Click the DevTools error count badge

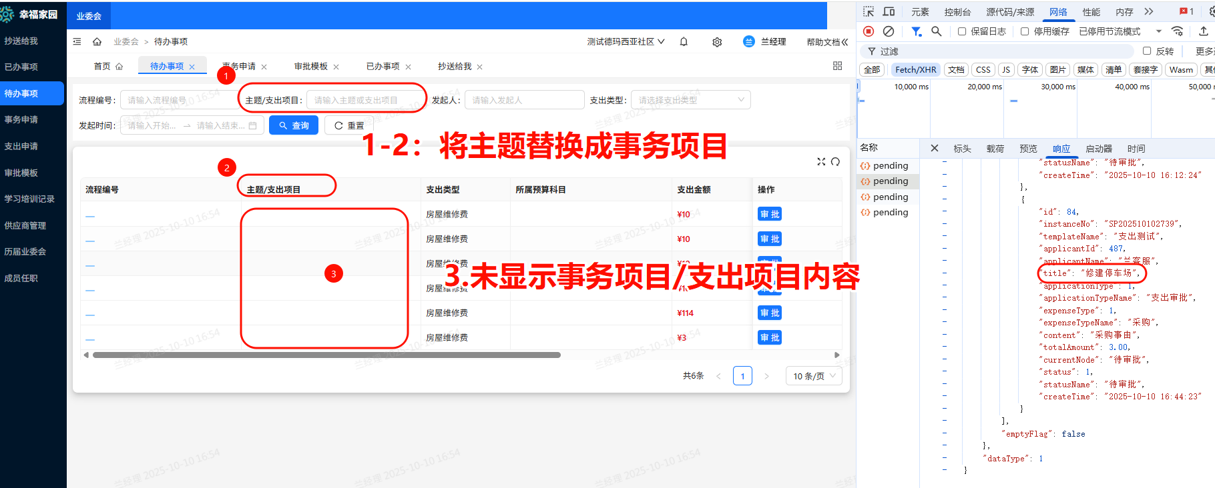click(1187, 11)
